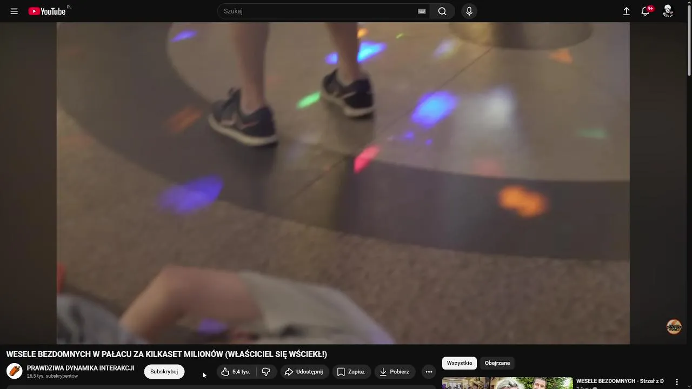The image size is (692, 389).
Task: Open the account avatar menu
Action: (x=668, y=11)
